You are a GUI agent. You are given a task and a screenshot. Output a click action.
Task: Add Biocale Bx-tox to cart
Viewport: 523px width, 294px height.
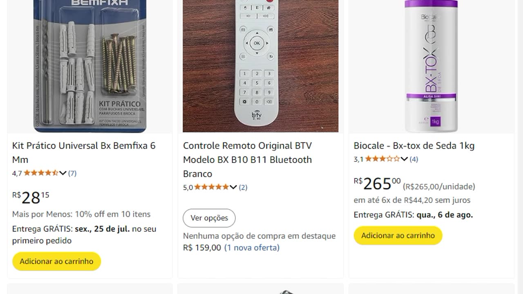tap(398, 236)
